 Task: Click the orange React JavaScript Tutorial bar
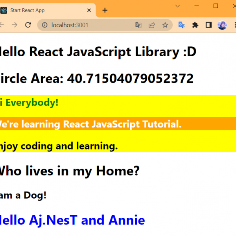(118, 124)
